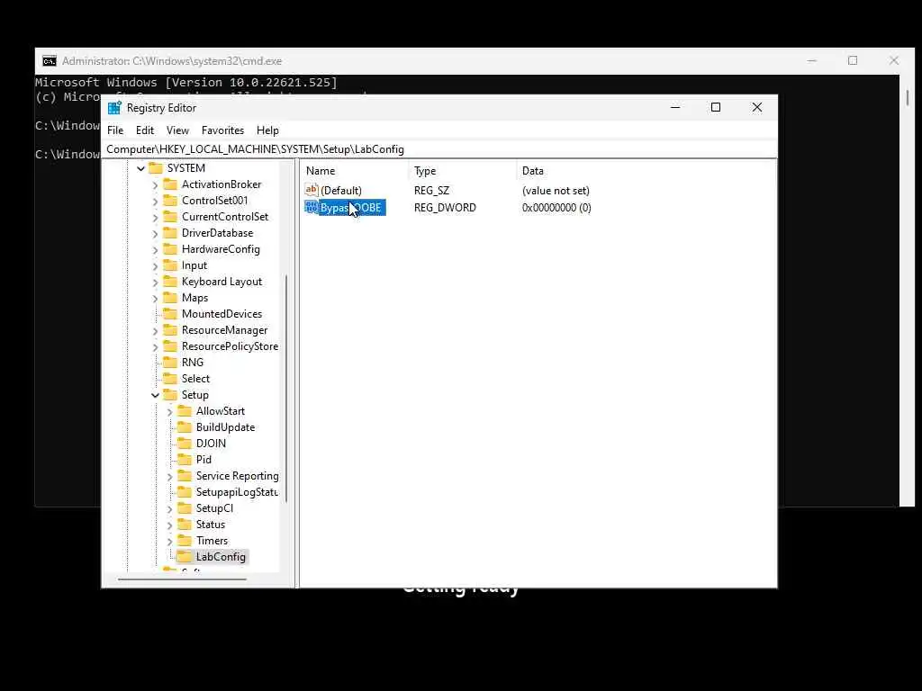The height and width of the screenshot is (691, 922).
Task: Select the ResourceManager folder icon
Action: coord(170,330)
